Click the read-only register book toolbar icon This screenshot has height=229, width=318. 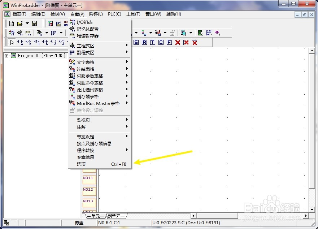[28, 33]
